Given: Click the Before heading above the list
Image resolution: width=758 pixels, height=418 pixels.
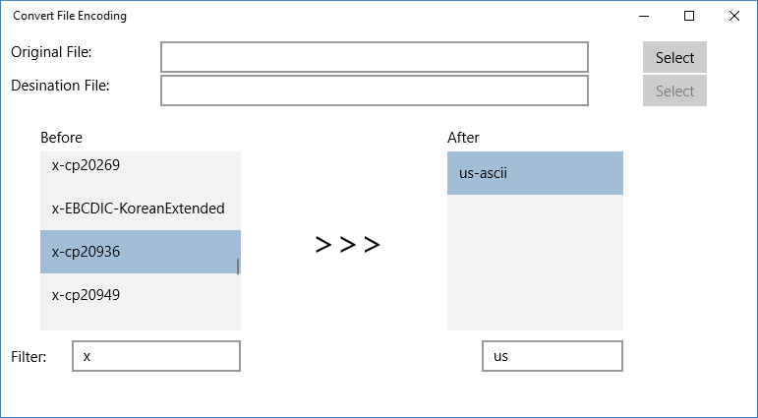Looking at the screenshot, I should 61,138.
